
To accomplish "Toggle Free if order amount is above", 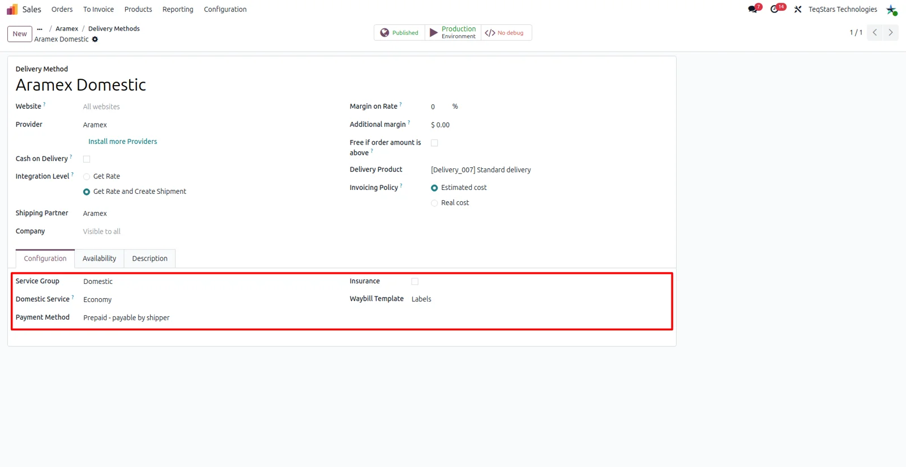I will [x=434, y=143].
